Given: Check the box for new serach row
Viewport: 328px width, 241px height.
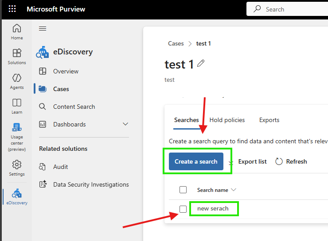Looking at the screenshot, I should pyautogui.click(x=183, y=209).
